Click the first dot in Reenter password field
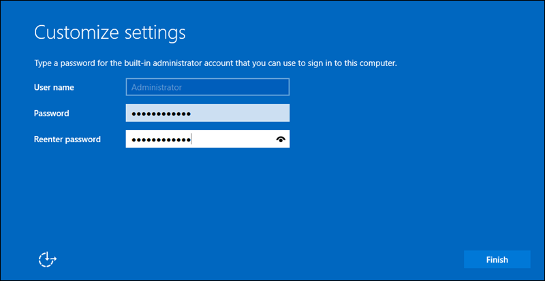The width and height of the screenshot is (545, 281). [x=134, y=139]
